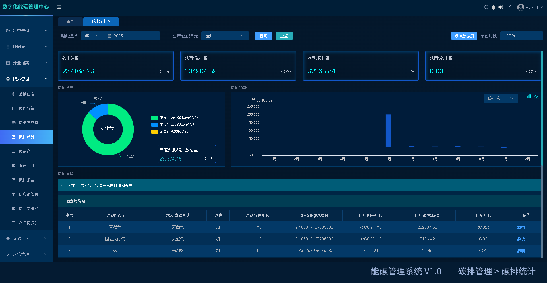Viewport: 547px width, 283px height.
Task: Collapse the 范围1 类别1 detail section
Action: pos(299,185)
